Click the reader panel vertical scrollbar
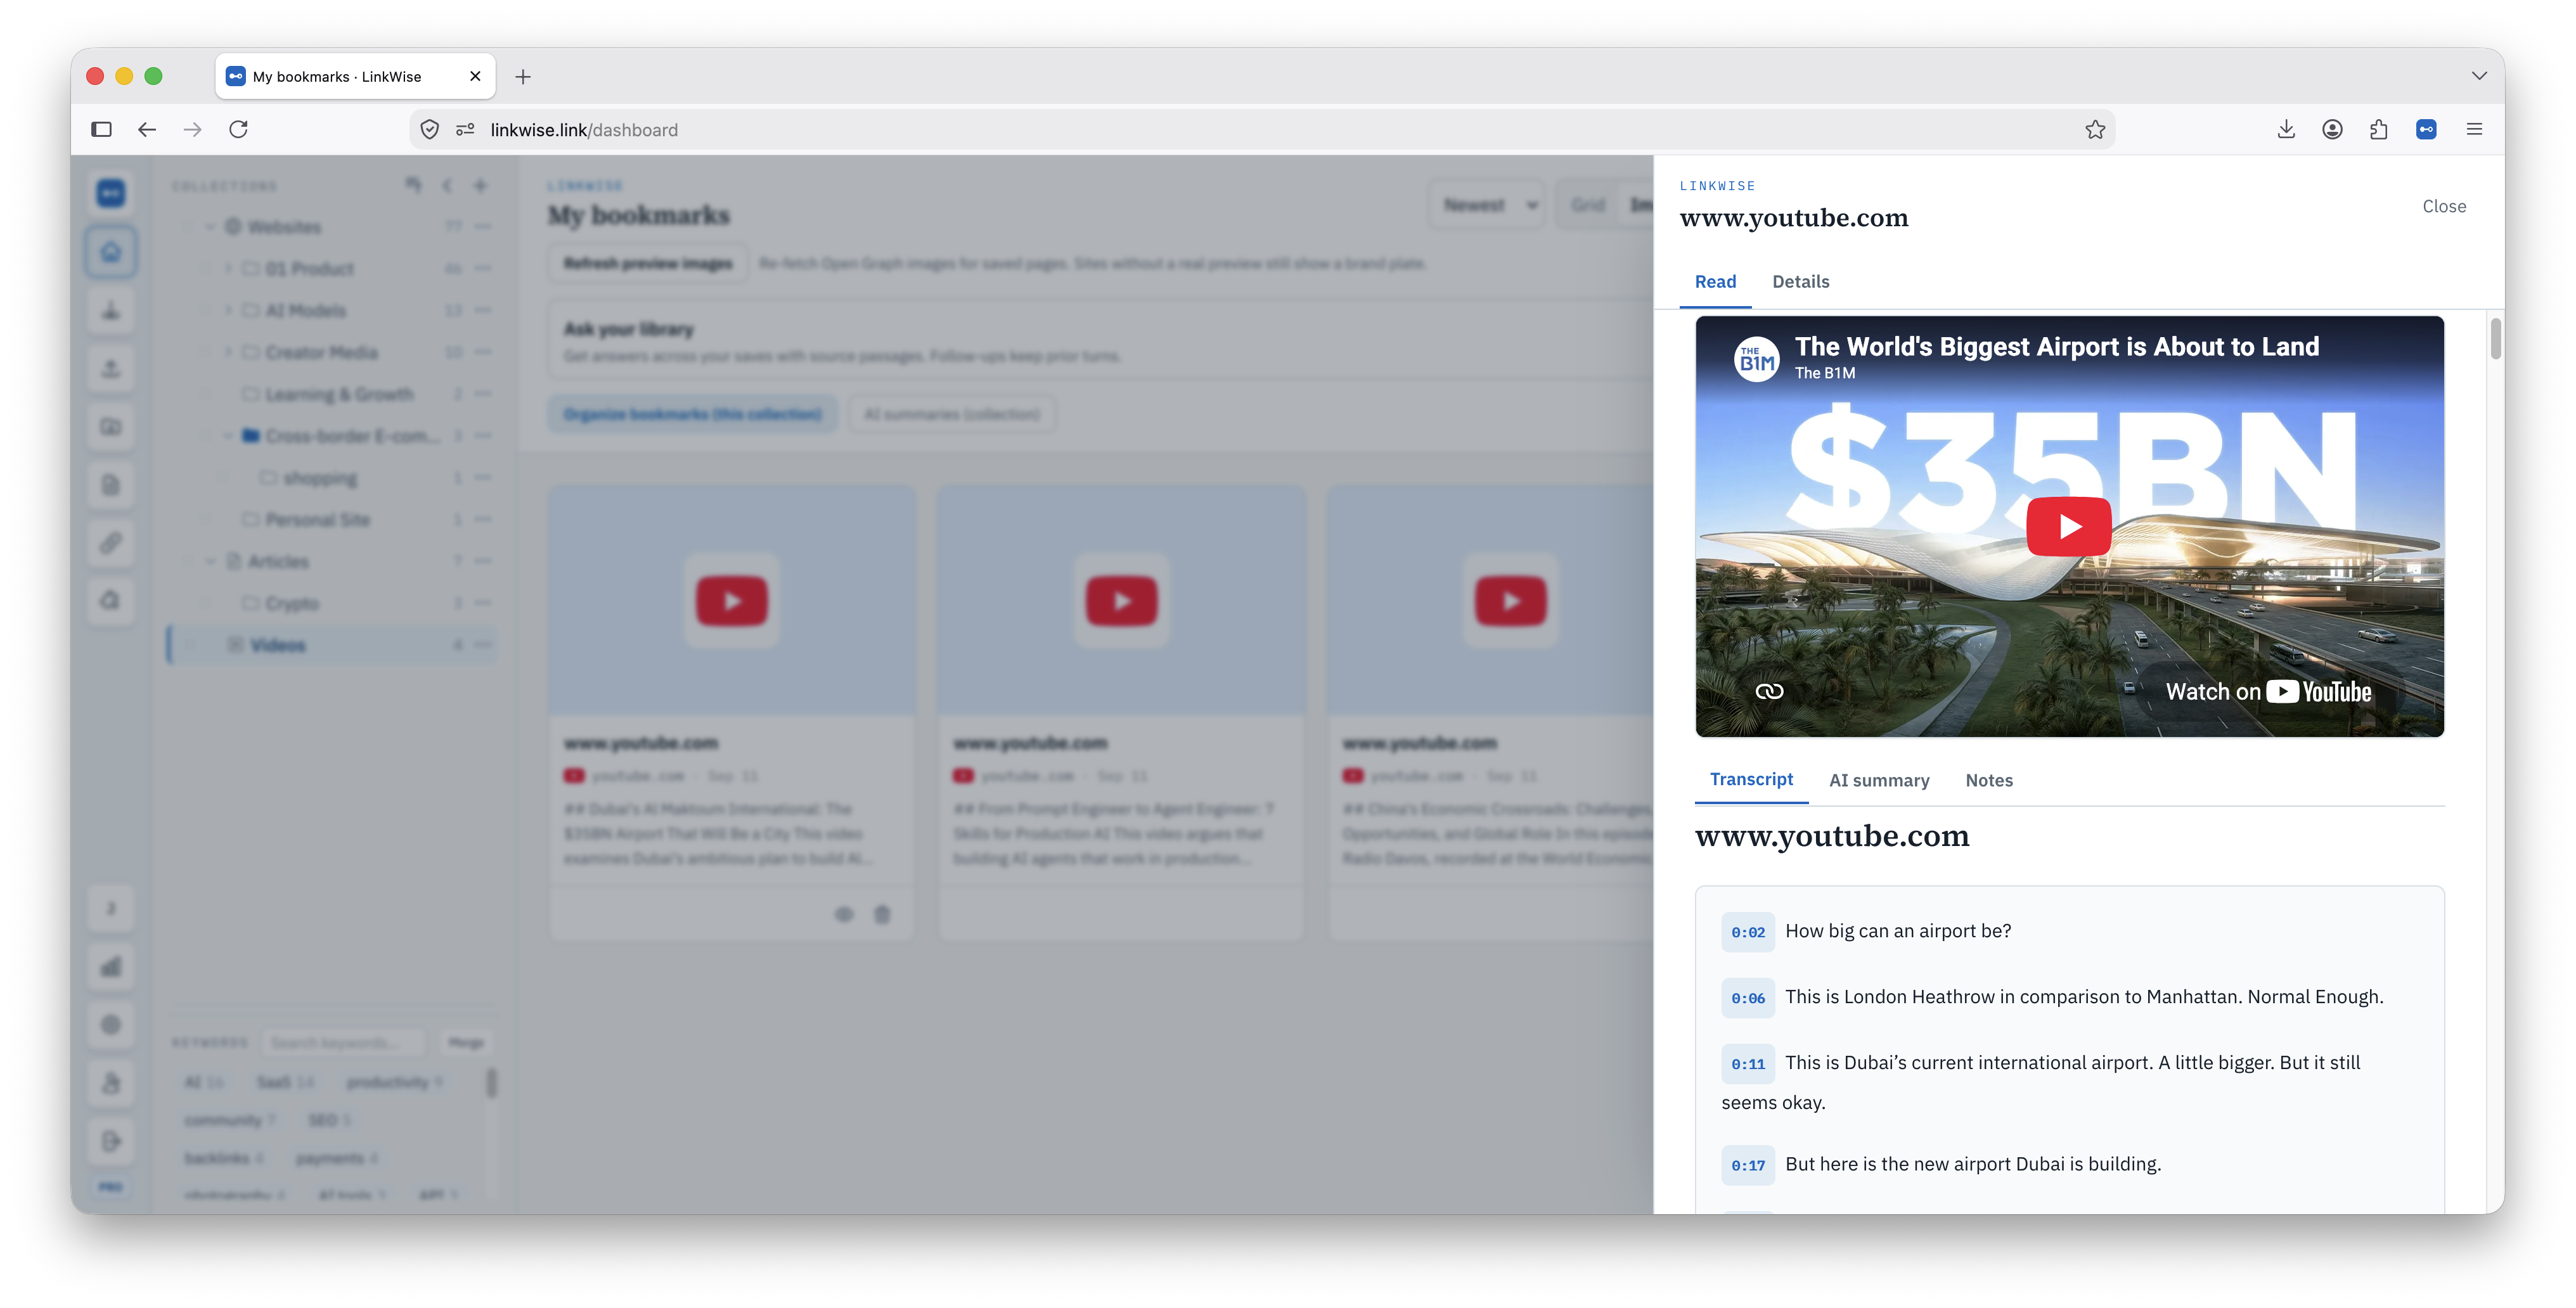 pyautogui.click(x=2495, y=338)
